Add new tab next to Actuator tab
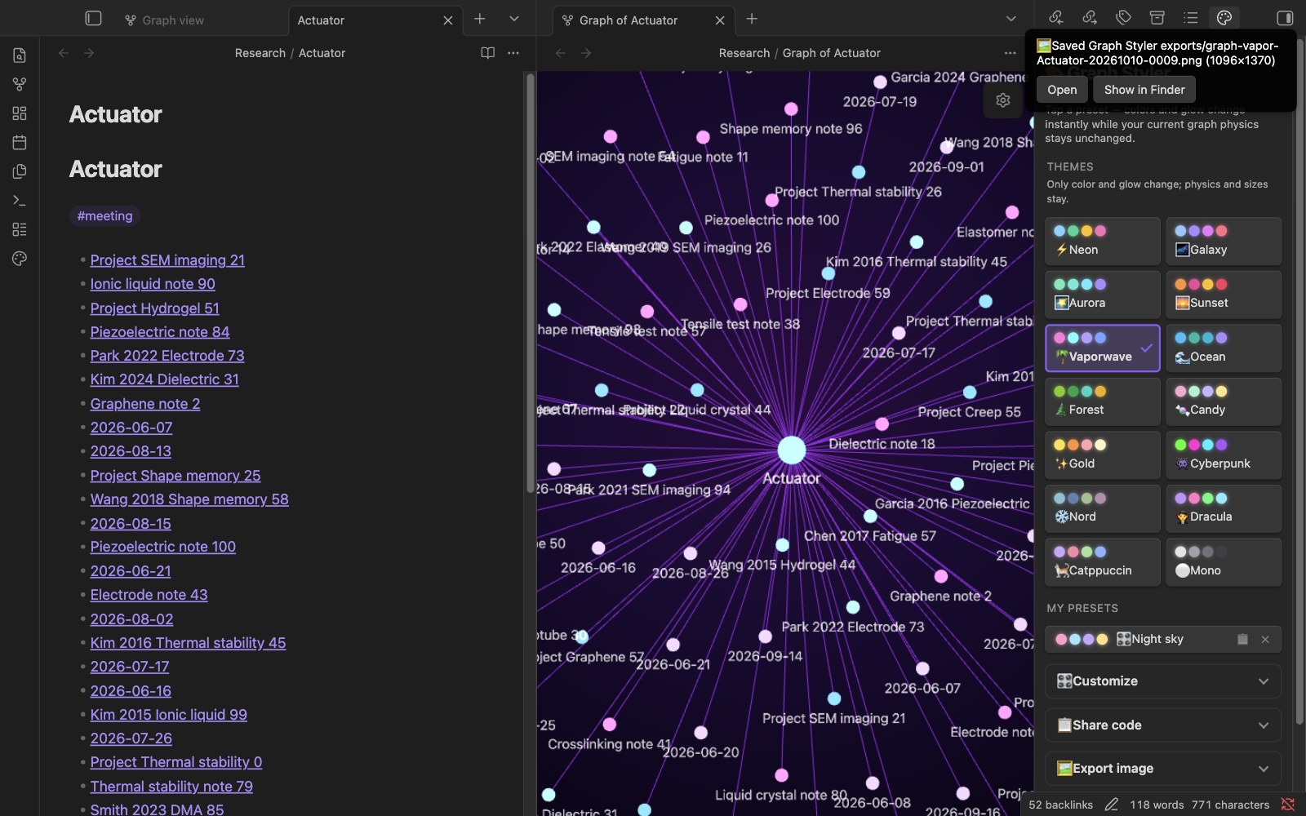Viewport: 1306px width, 816px height. click(480, 19)
